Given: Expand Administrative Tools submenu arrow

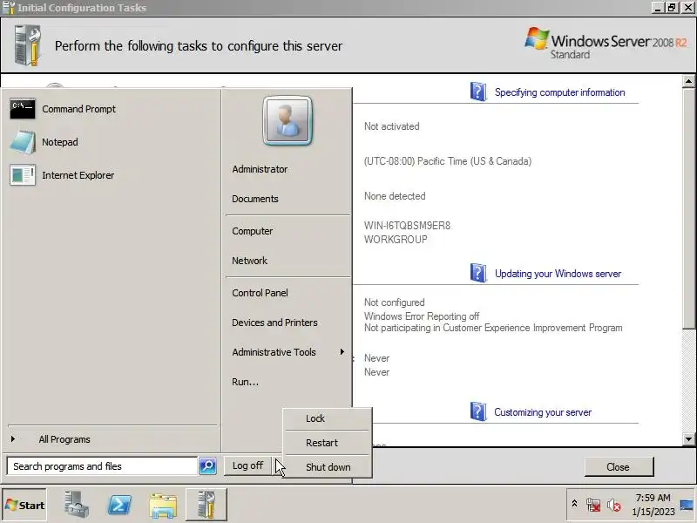Looking at the screenshot, I should click(x=342, y=352).
